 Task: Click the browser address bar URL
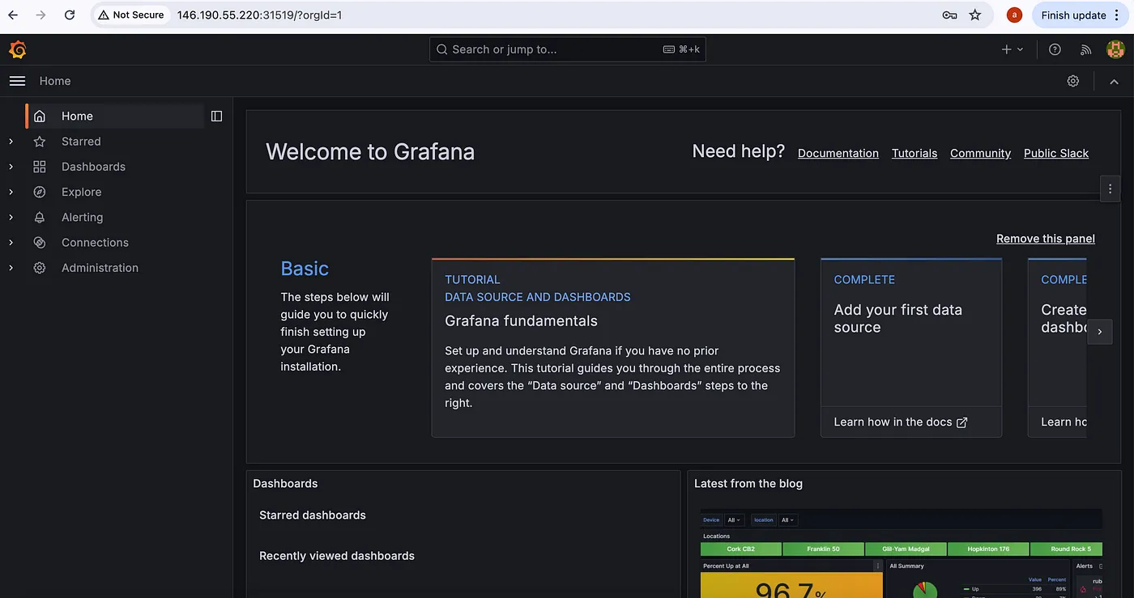click(259, 15)
